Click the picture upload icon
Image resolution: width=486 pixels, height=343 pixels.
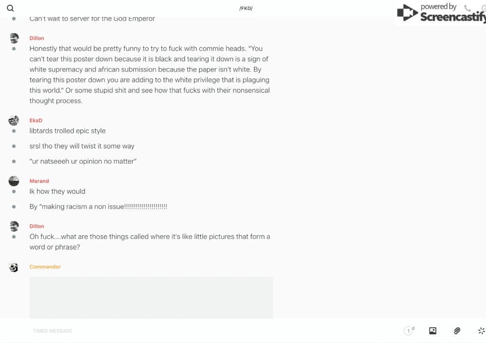(432, 331)
